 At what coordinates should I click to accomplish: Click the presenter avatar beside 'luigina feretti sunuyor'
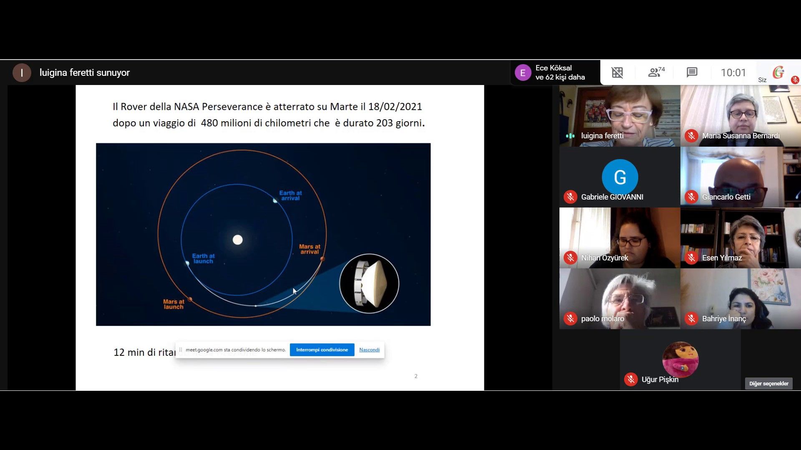22,72
